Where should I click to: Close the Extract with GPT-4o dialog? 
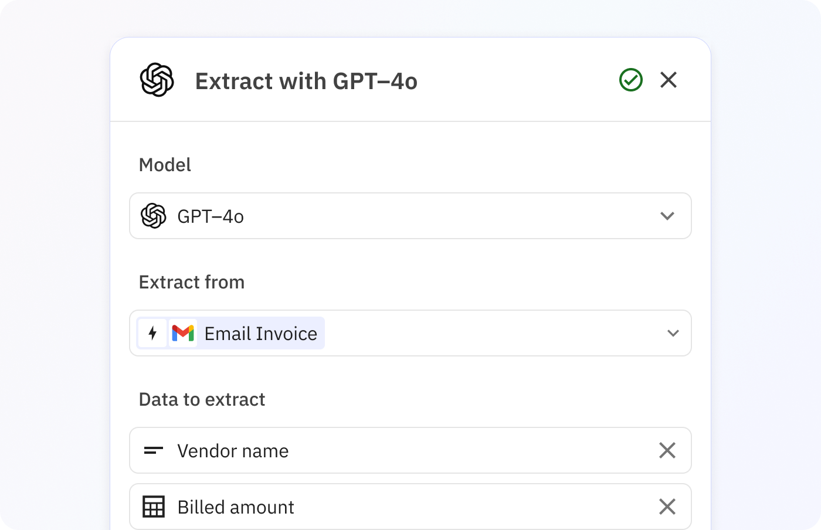pos(668,80)
